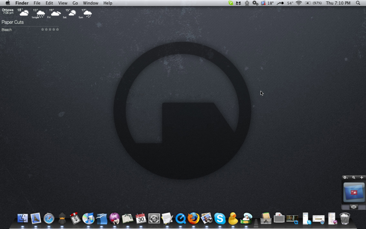Open iTunes from the Dock

coord(88,218)
